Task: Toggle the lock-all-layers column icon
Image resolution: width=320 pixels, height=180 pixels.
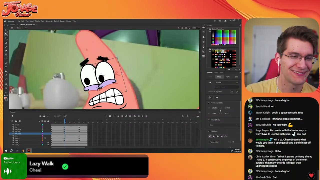Action: (x=48, y=121)
